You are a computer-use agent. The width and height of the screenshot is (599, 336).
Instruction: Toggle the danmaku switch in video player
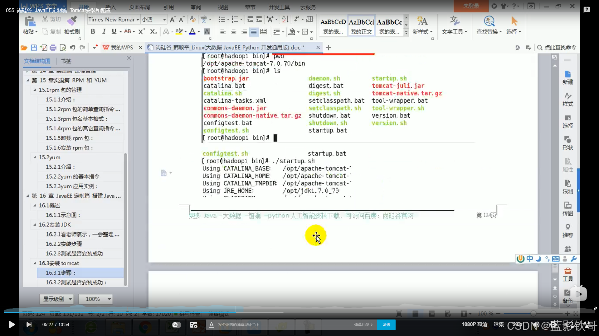[176, 324]
